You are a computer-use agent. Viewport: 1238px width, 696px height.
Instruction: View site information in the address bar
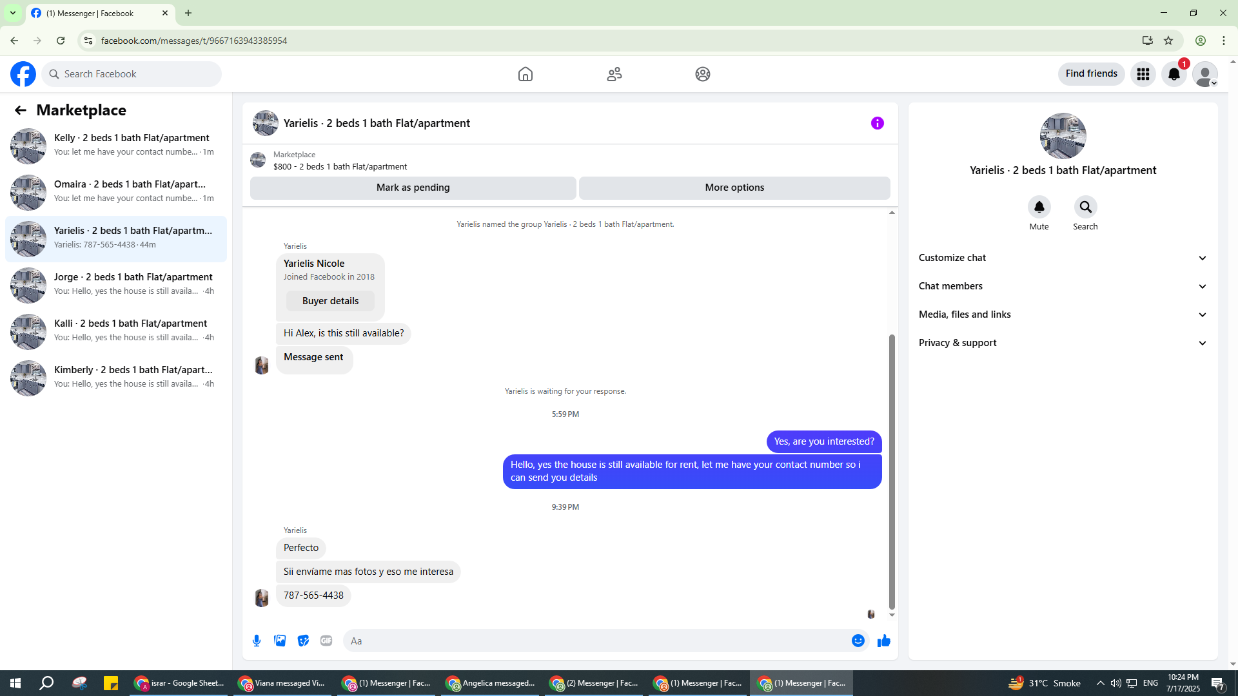click(x=88, y=41)
